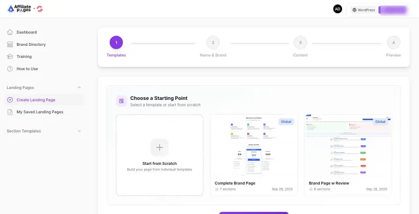Viewport: 419px width, 214px height.
Task: Click the Name & Brand step label
Action: 213,55
